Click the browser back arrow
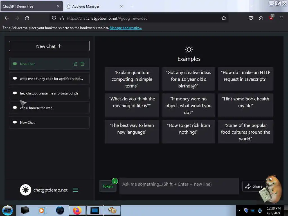The image size is (288, 216). [x=7, y=18]
